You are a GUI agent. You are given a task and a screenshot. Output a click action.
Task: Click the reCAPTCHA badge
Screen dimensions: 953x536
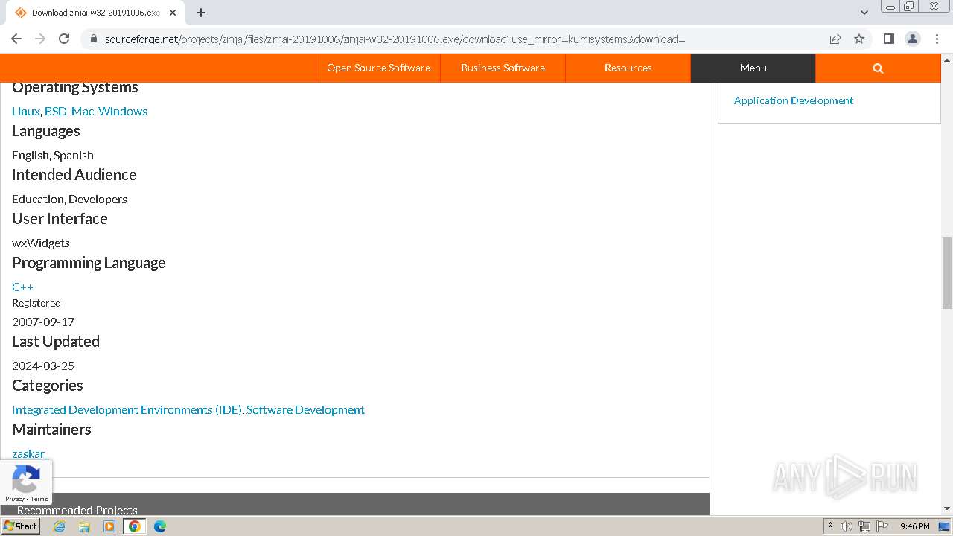(26, 482)
